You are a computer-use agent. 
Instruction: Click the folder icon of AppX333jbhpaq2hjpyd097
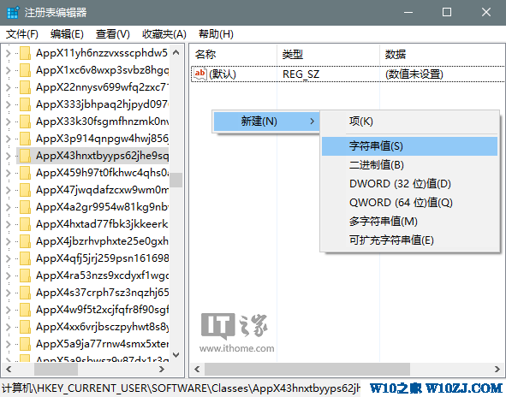click(25, 104)
